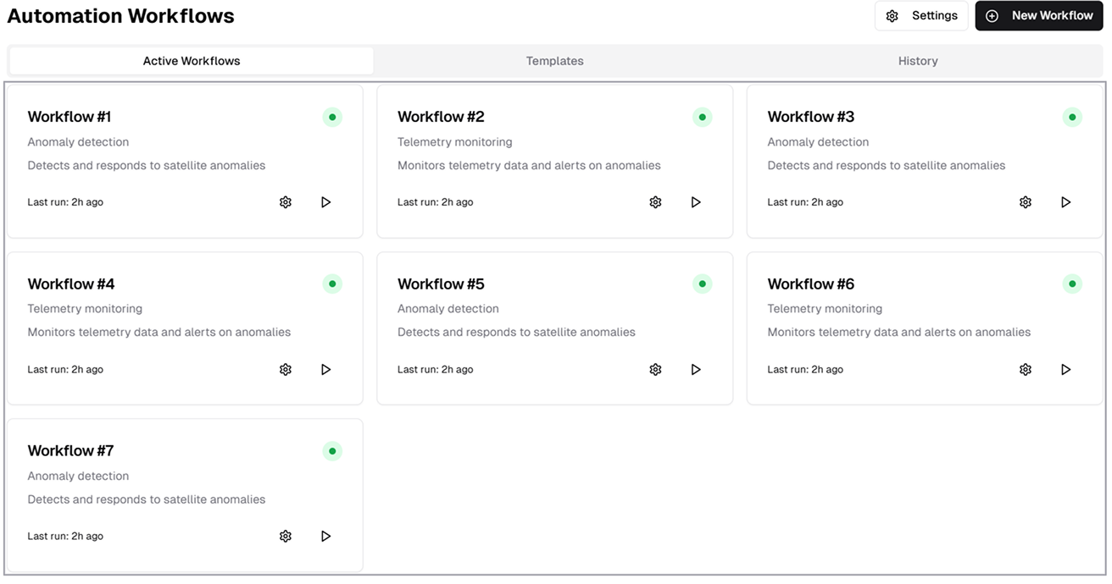This screenshot has width=1112, height=584.
Task: Click Workflow #1 'Last run: 2h ago'
Action: click(65, 202)
